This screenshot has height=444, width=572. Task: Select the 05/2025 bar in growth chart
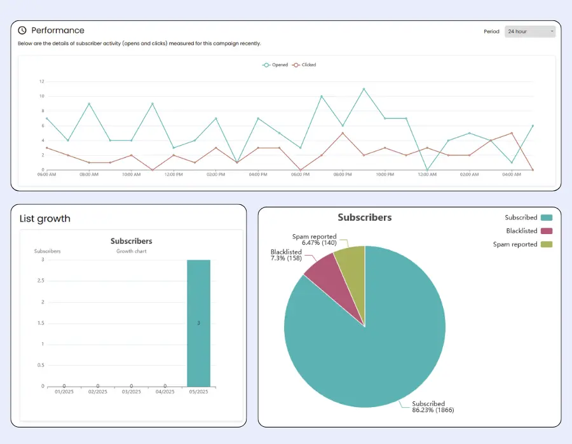coord(198,323)
